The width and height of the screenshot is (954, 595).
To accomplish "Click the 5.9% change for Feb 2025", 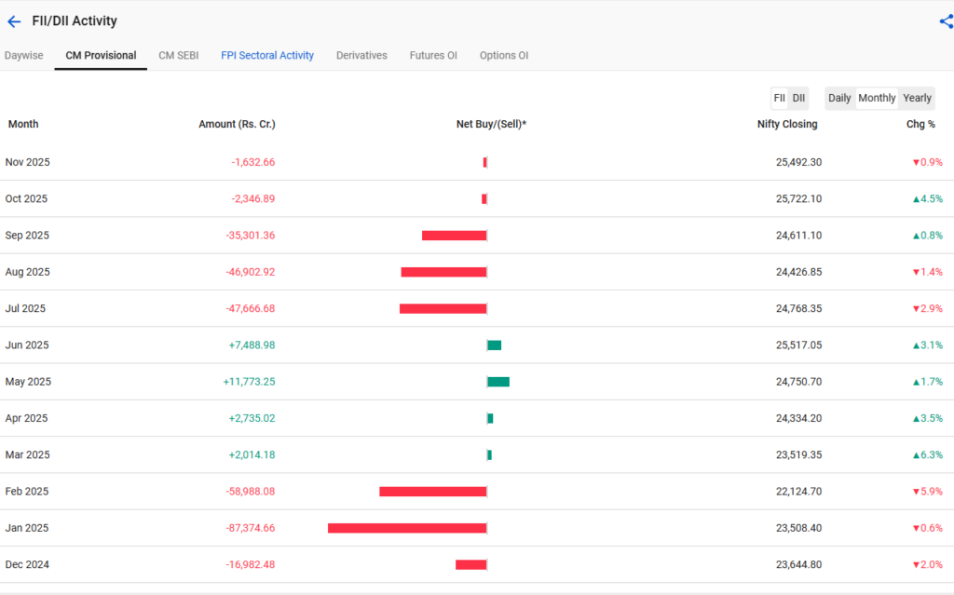I will (x=928, y=491).
